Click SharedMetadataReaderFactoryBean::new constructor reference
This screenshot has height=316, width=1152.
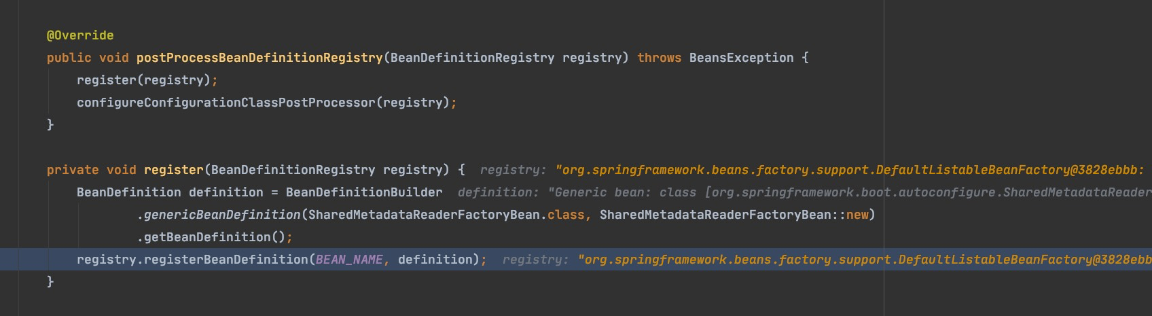click(x=734, y=215)
